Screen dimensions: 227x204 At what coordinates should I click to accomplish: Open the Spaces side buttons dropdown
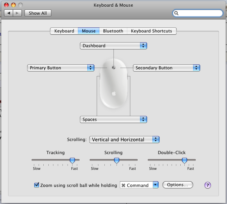pyautogui.click(x=113, y=119)
